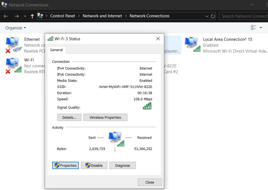Click the 108.0 Mbps speed value
Viewport: 268px width, 190px height.
tap(143, 99)
